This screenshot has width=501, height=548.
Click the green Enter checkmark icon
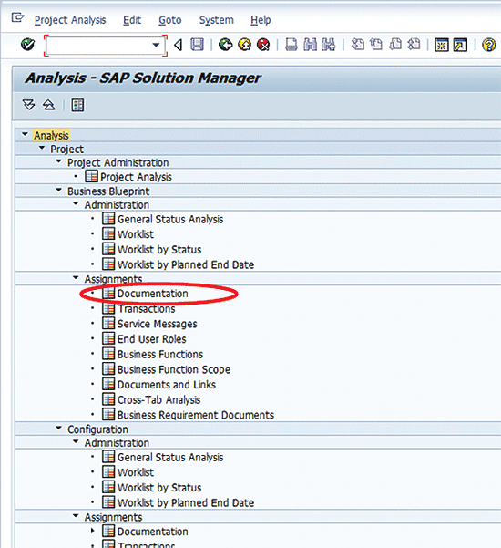(27, 45)
